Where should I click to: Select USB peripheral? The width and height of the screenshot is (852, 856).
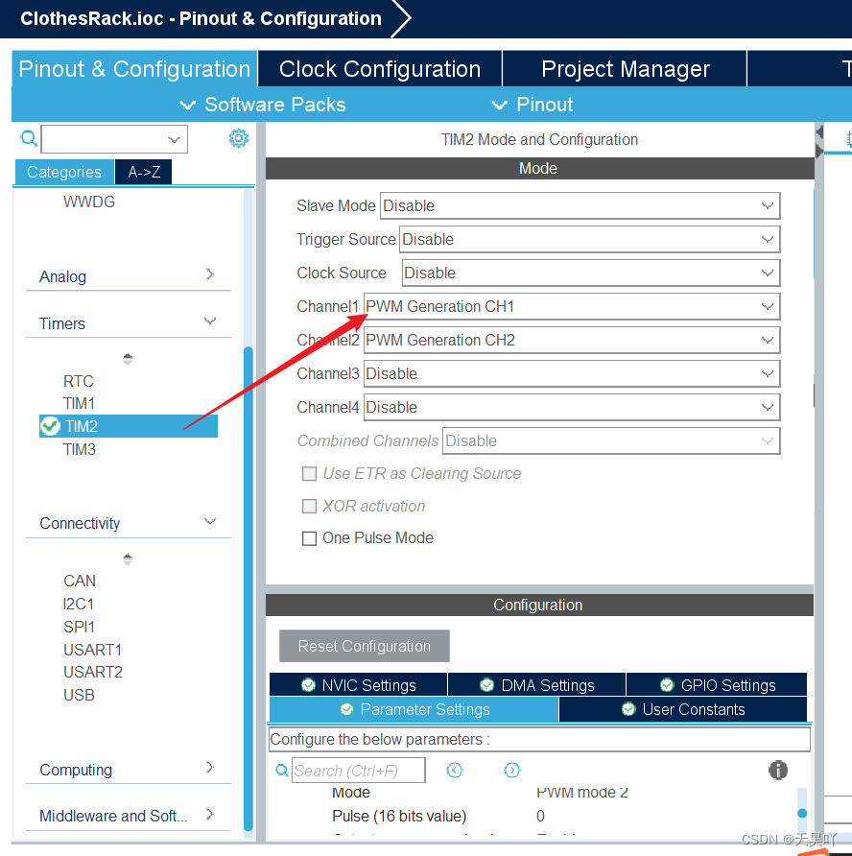pos(79,695)
